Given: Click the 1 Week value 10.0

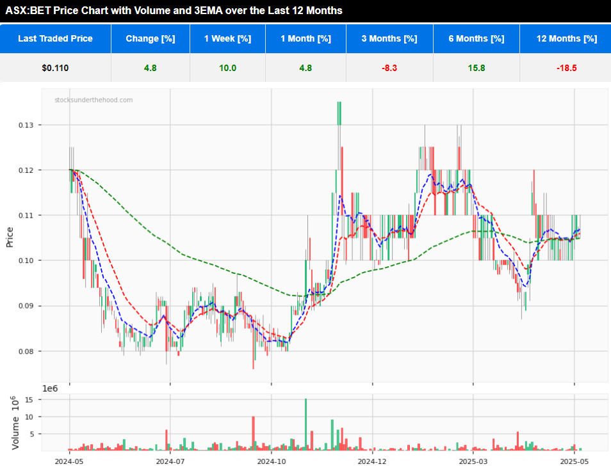Looking at the screenshot, I should [227, 68].
